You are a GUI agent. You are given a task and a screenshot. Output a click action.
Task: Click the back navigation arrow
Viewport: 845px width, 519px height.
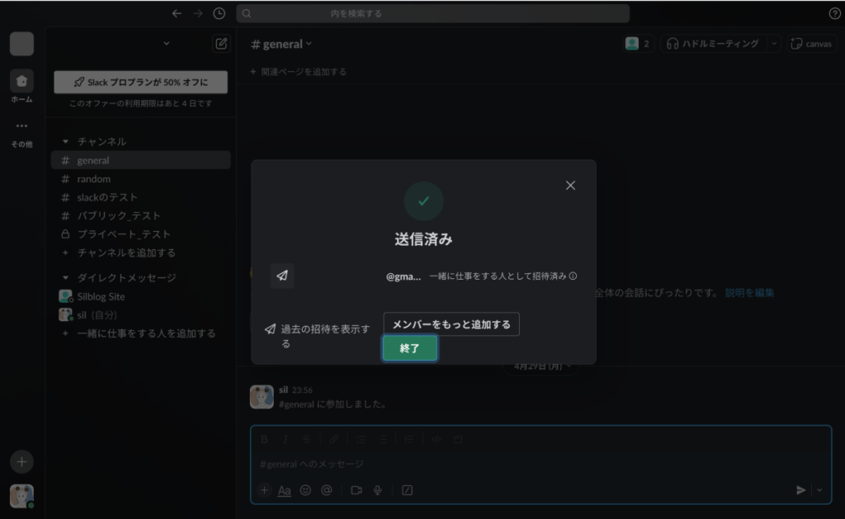[x=176, y=13]
